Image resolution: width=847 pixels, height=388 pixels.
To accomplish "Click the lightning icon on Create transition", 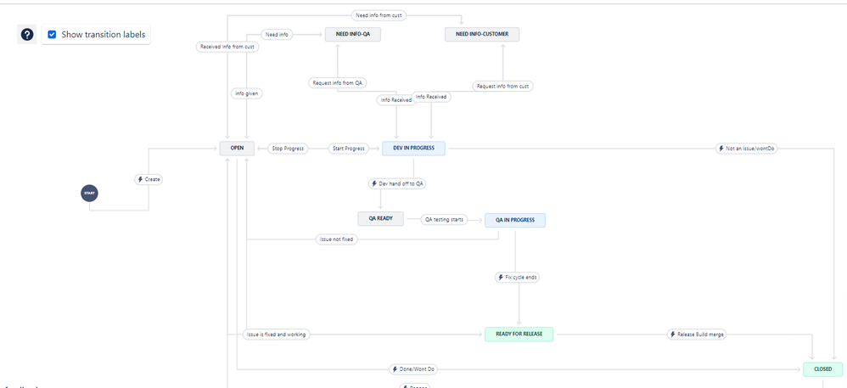I will pyautogui.click(x=140, y=179).
